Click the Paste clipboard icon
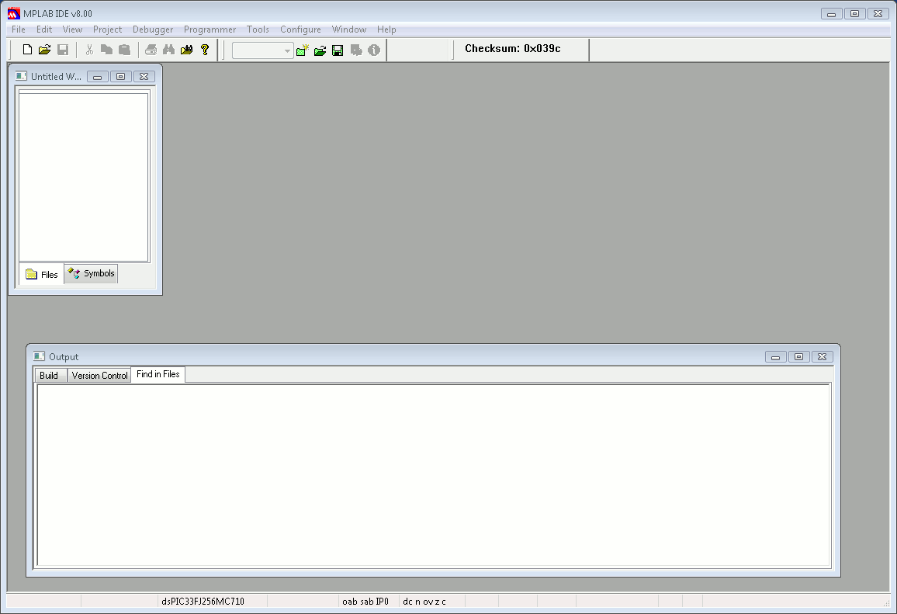 (x=124, y=50)
